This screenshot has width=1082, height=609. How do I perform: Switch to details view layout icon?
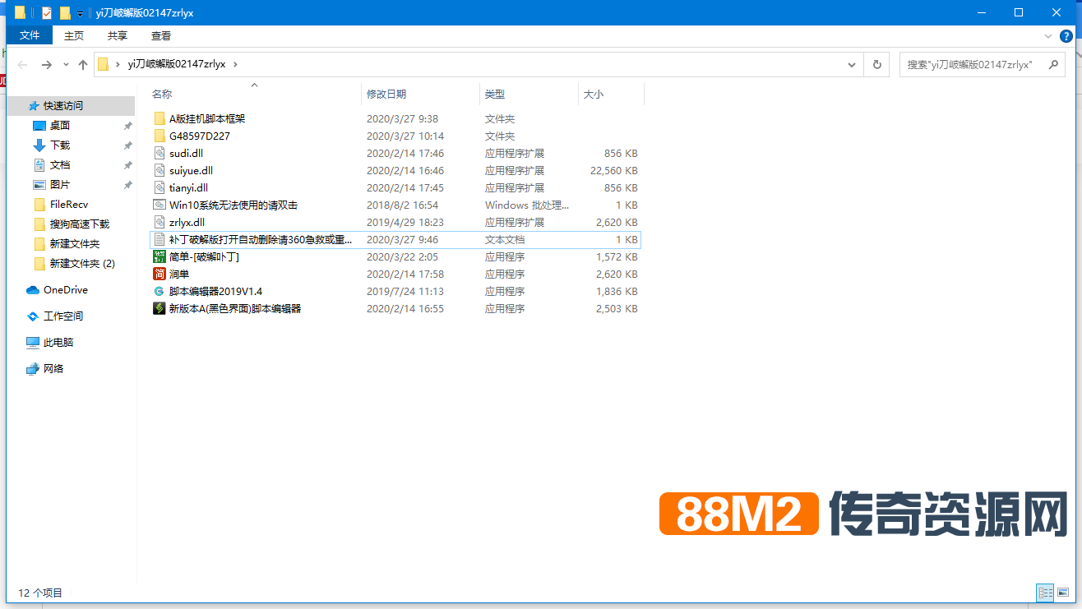pos(1045,592)
